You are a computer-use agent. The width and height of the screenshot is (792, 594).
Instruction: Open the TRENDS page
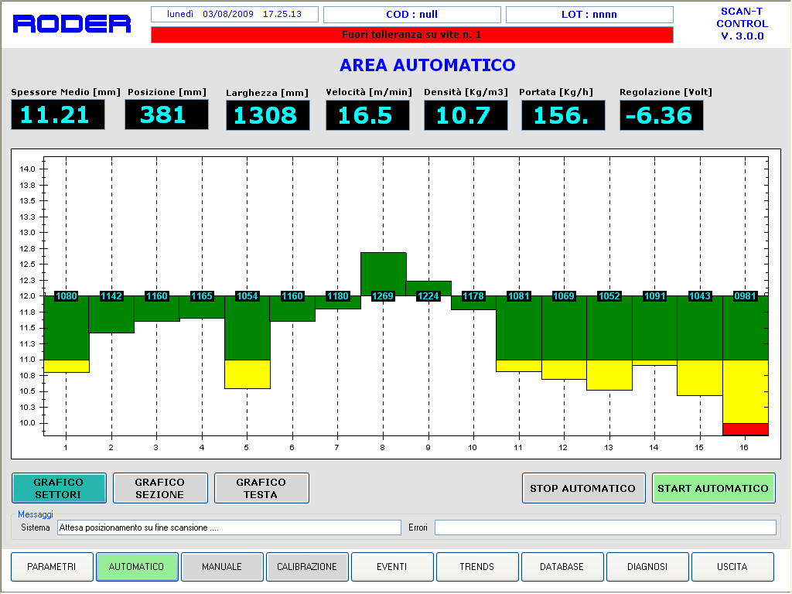tap(477, 567)
